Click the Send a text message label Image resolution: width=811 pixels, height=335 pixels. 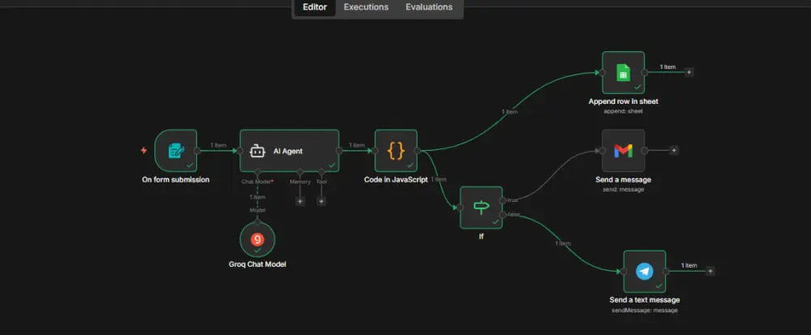click(645, 300)
